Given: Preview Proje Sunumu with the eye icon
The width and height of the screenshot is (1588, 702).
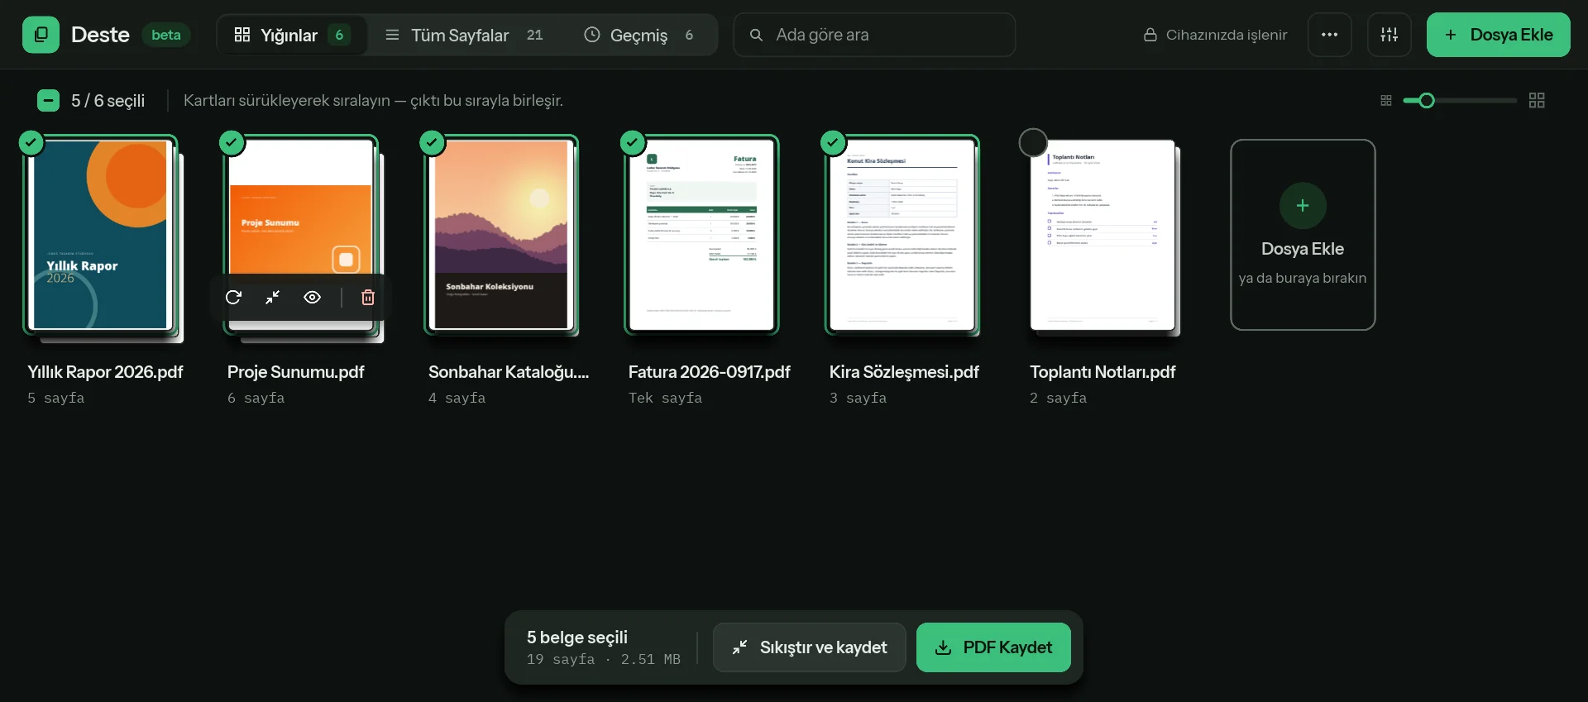Looking at the screenshot, I should point(313,298).
